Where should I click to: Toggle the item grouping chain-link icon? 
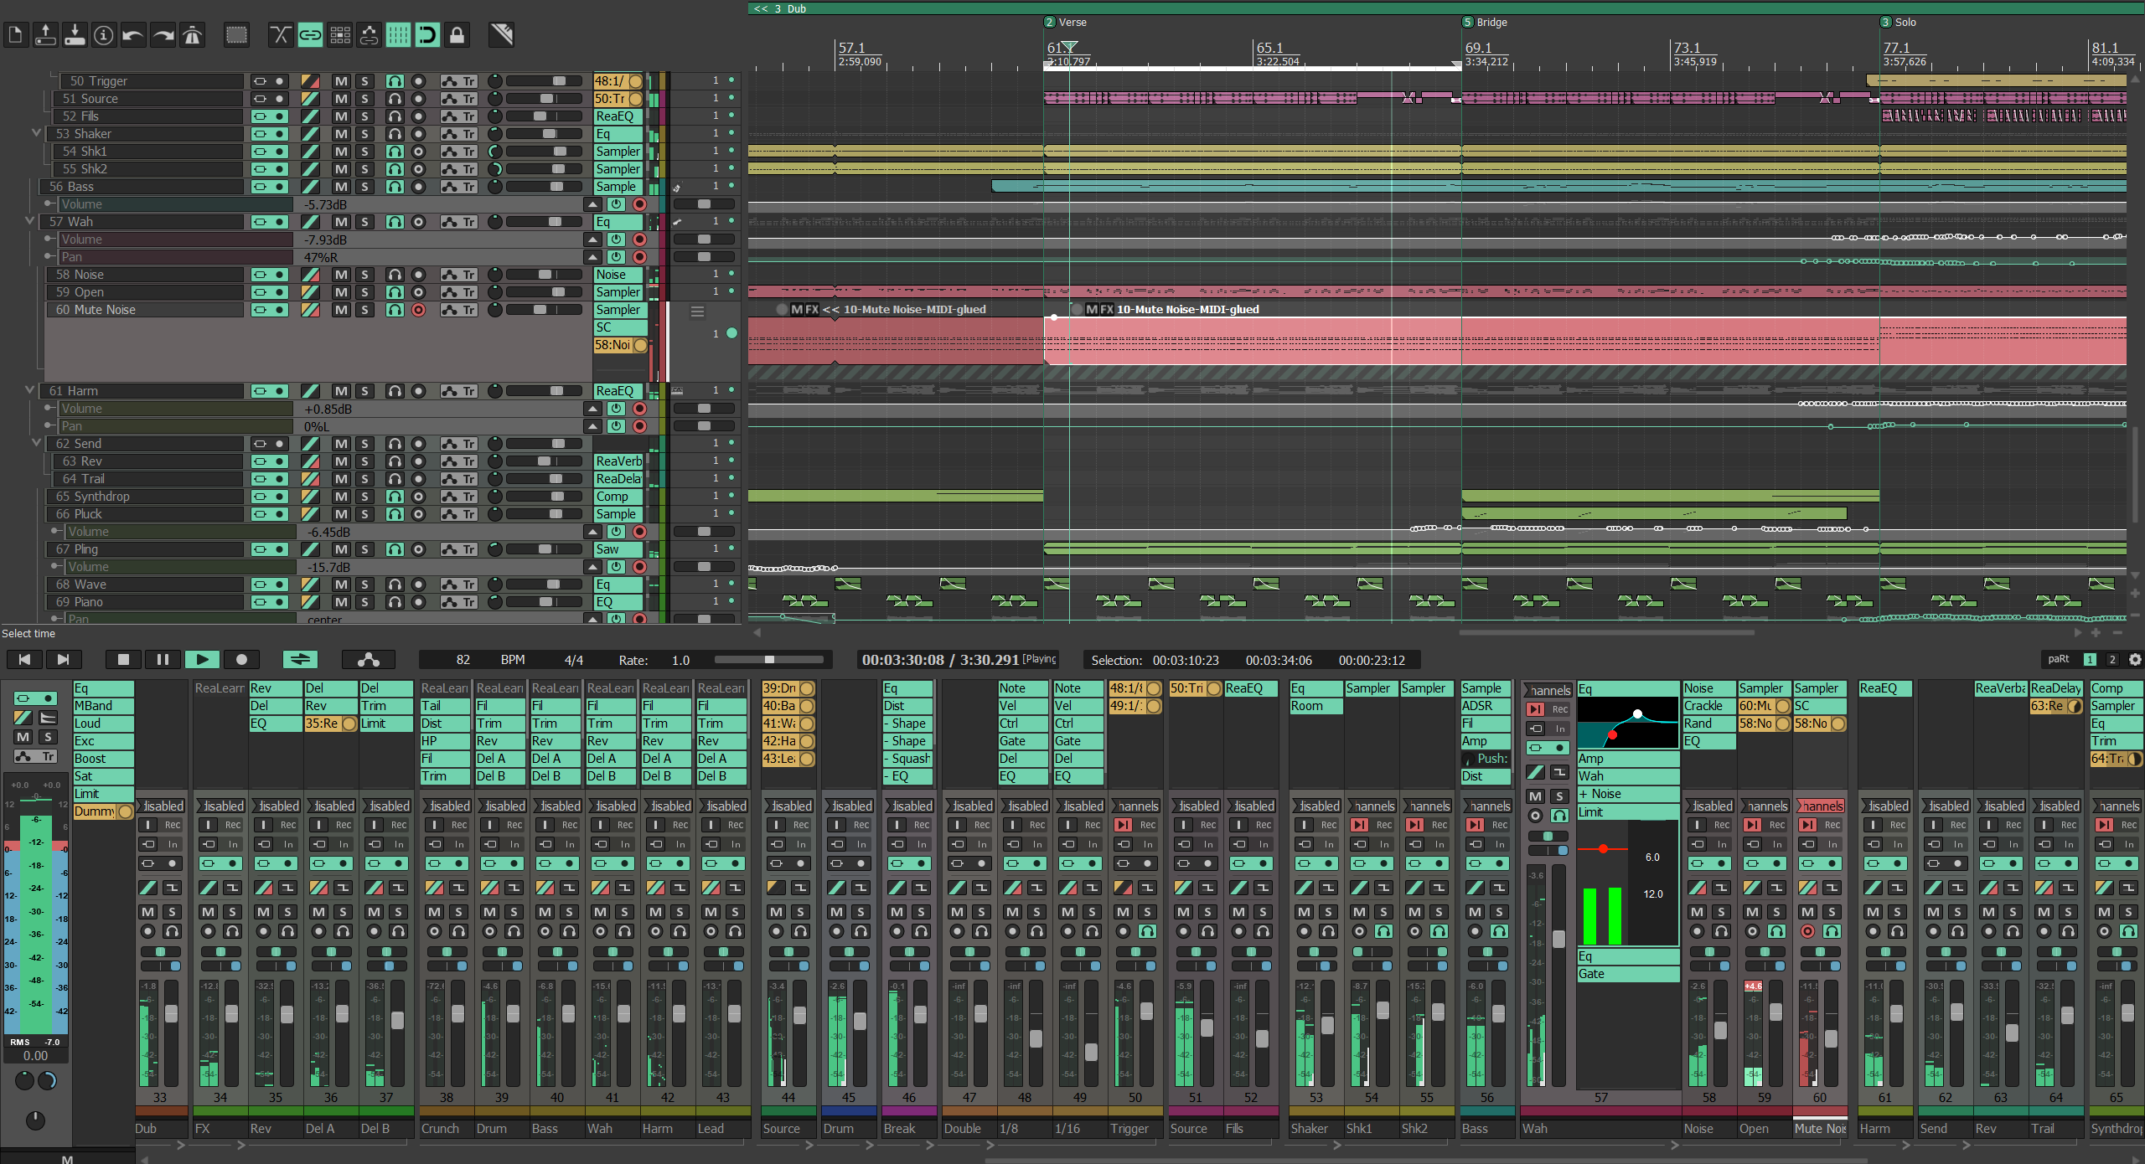(x=310, y=35)
